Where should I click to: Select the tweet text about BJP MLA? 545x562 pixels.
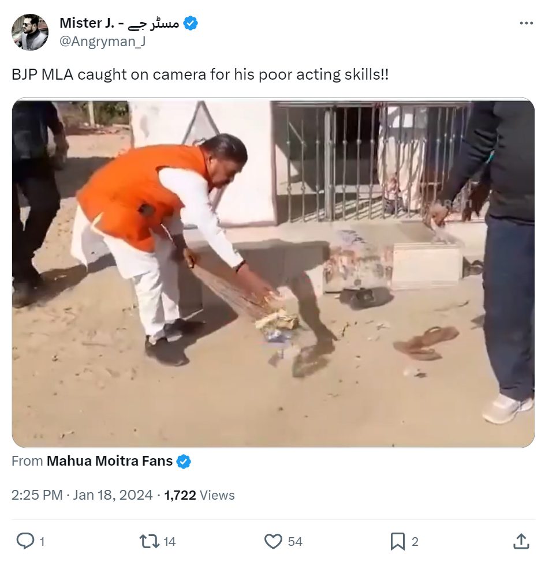[x=200, y=74]
